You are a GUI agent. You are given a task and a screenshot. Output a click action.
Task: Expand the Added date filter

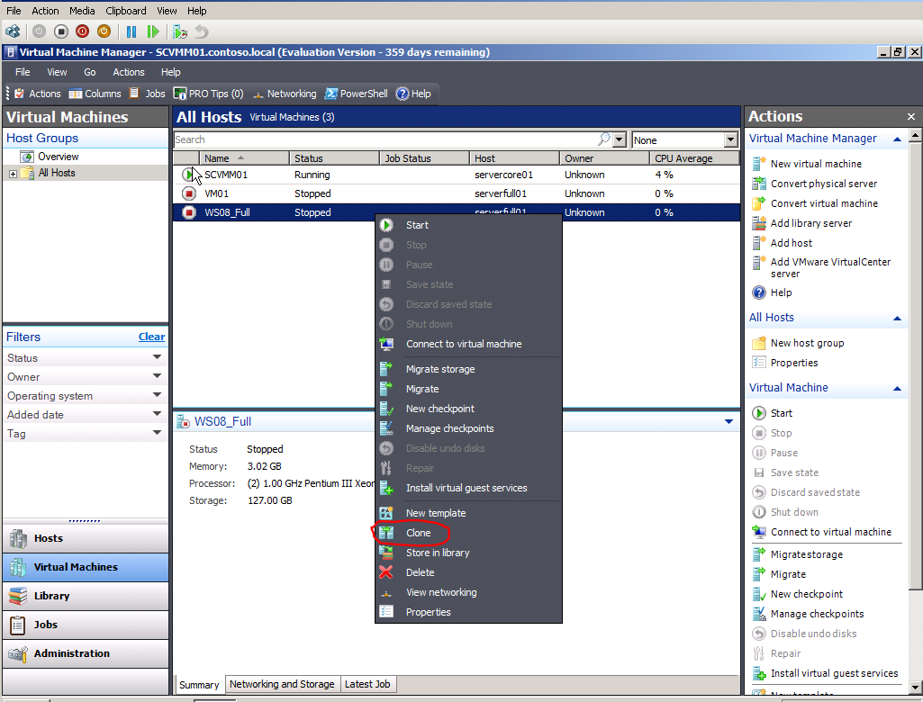click(x=157, y=414)
